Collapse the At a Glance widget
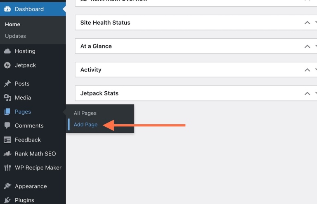This screenshot has width=317, height=204. click(307, 46)
